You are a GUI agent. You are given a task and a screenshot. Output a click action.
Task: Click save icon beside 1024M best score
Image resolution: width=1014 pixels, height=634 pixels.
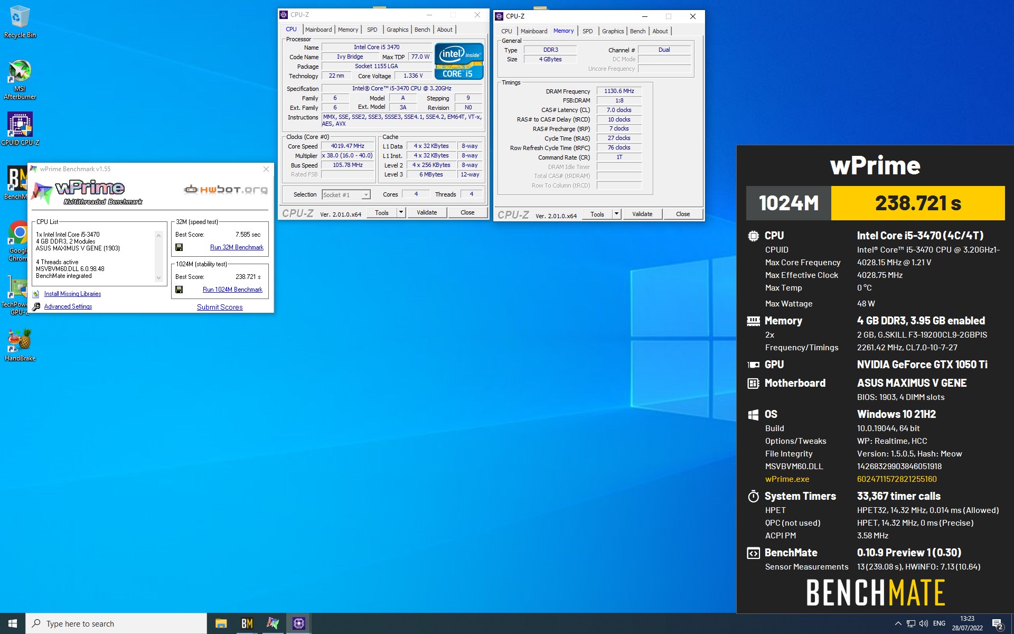click(x=179, y=290)
